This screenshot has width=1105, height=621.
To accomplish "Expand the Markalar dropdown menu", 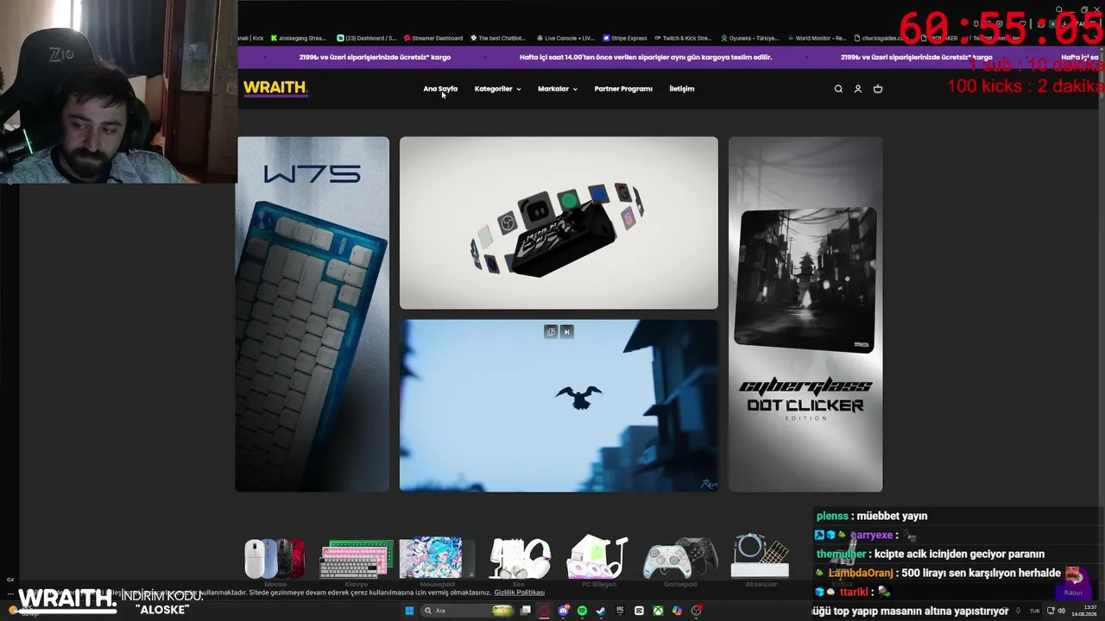I will click(x=558, y=89).
